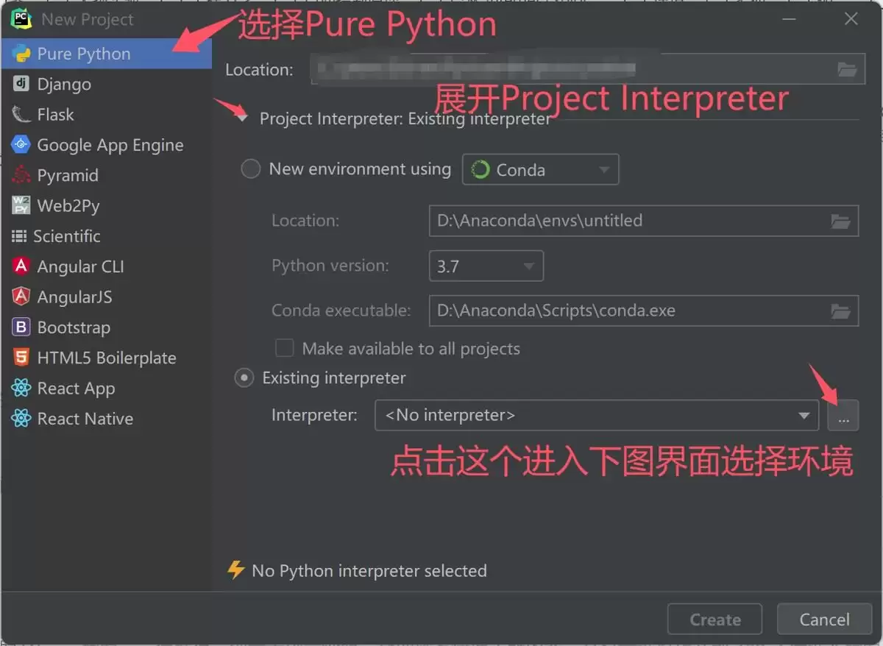Select Scientific project type

[x=106, y=236]
